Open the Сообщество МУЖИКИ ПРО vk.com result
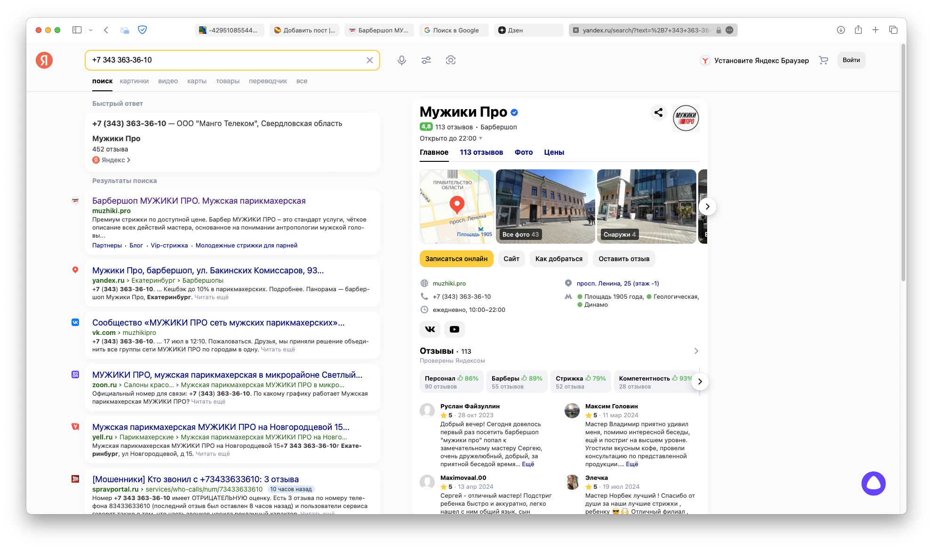933x549 pixels. [x=218, y=323]
